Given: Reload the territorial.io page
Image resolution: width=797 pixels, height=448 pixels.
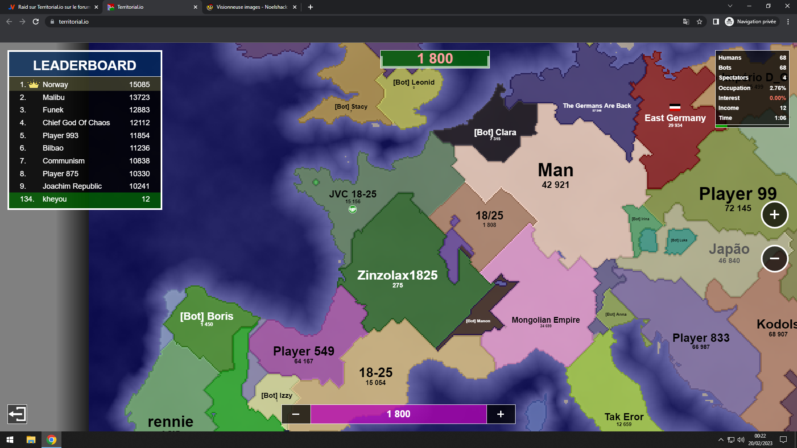Looking at the screenshot, I should pos(36,22).
